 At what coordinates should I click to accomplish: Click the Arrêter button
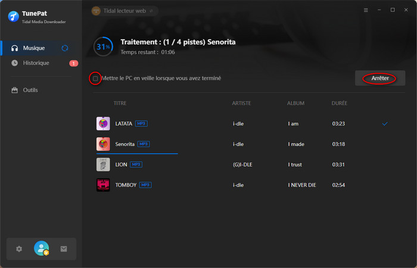tap(380, 78)
